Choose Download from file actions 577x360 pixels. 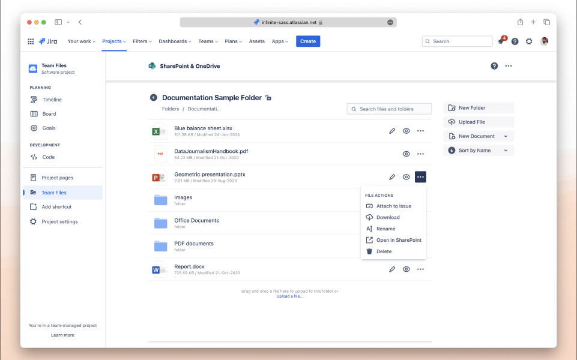[x=393, y=218]
